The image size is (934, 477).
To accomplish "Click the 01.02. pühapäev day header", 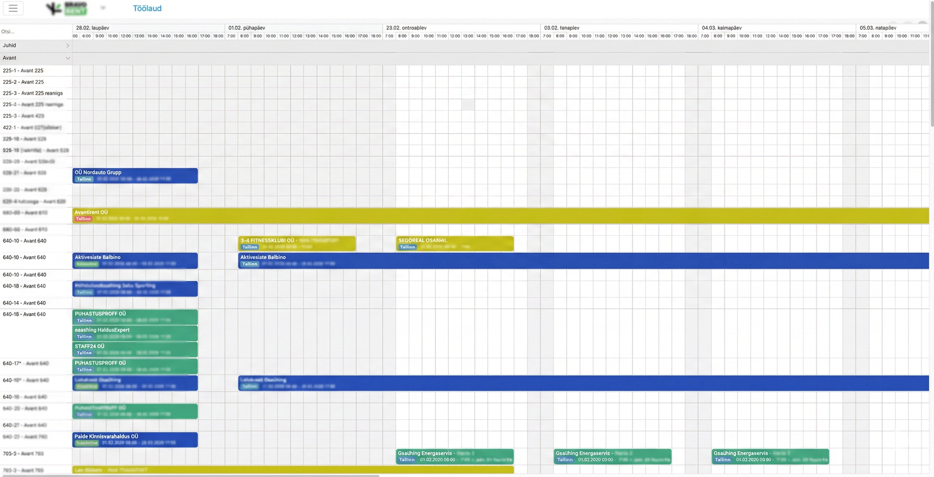I will (246, 28).
